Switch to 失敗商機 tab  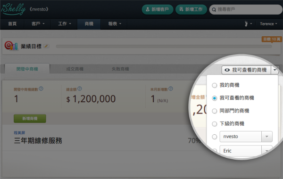coord(120,69)
